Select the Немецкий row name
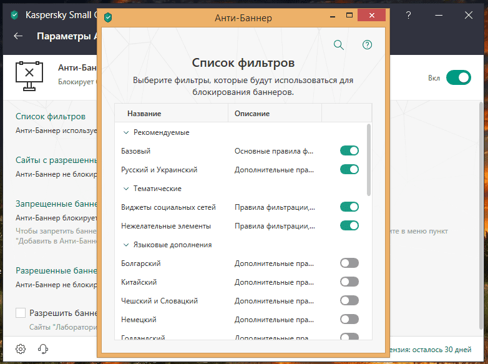Image resolution: width=488 pixels, height=364 pixels. (139, 320)
